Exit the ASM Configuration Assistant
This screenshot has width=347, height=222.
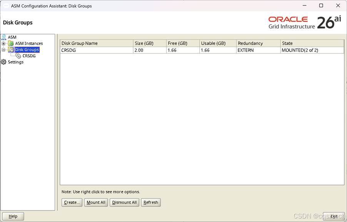pyautogui.click(x=334, y=216)
